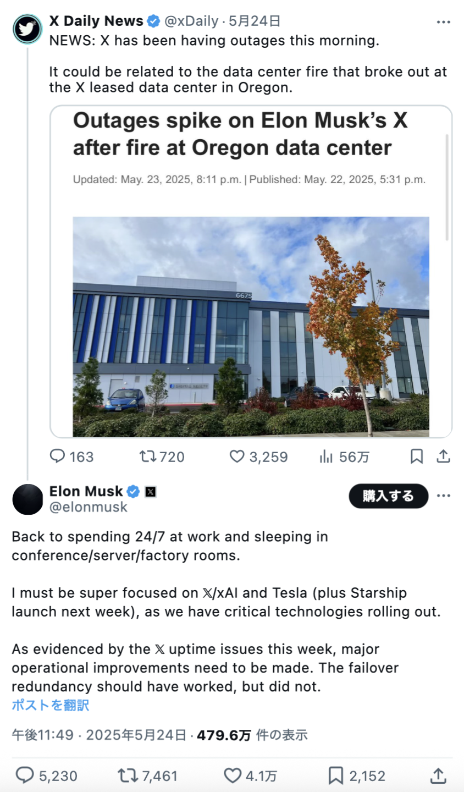Open replies on X Daily News post
This screenshot has width=464, height=792.
pos(71,457)
